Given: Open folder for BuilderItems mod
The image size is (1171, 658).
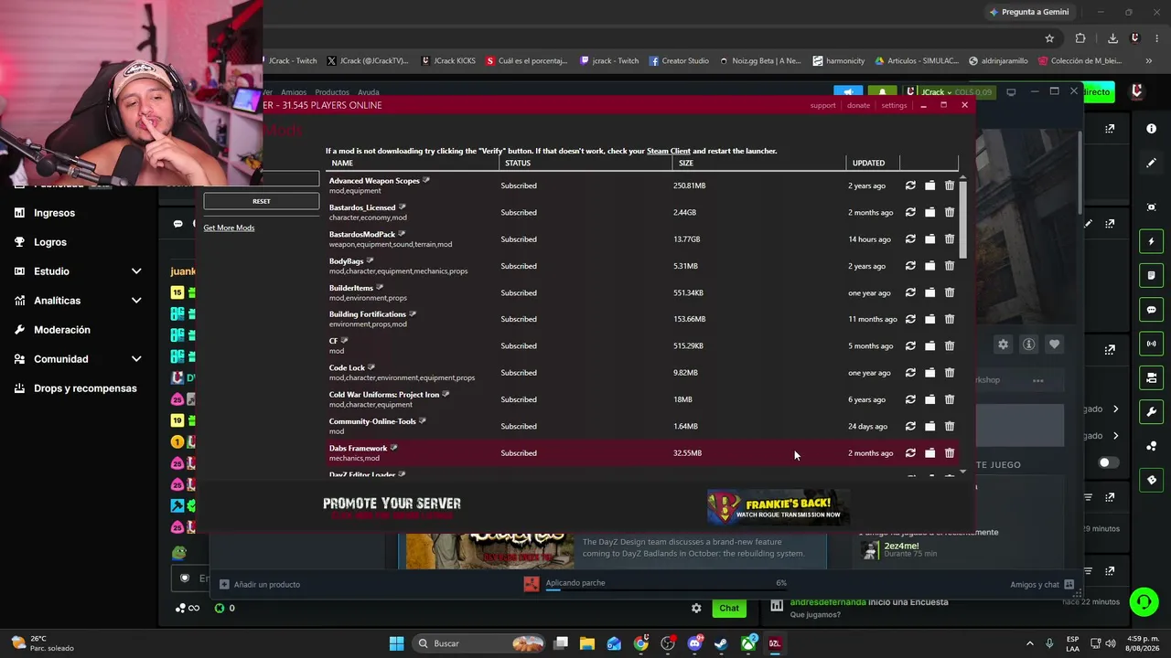Looking at the screenshot, I should click(x=929, y=292).
